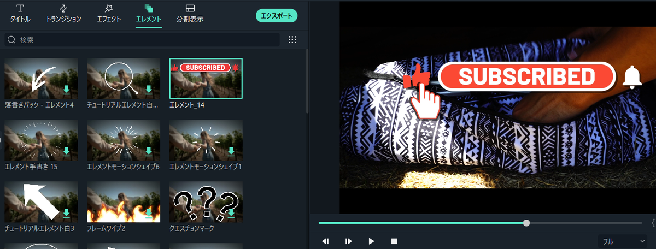
Task: Download チュートリアルエレメント白3 via its arrow icon
Action: [67, 213]
